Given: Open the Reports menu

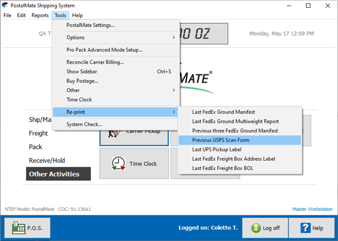Looking at the screenshot, I should point(40,15).
